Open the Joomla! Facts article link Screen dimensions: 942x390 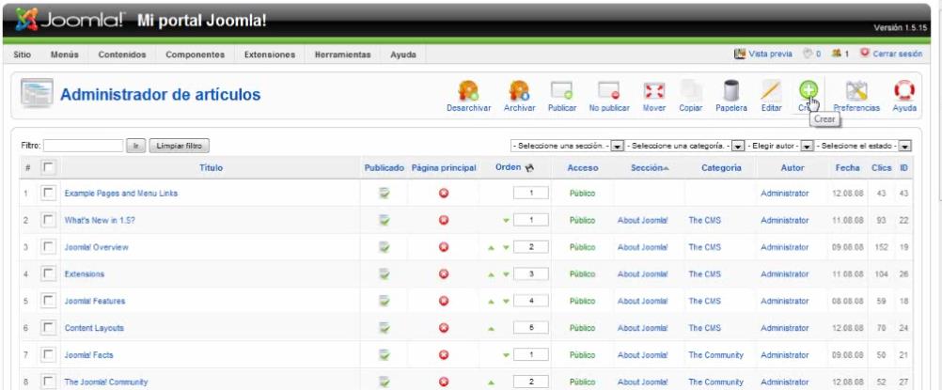(x=89, y=355)
